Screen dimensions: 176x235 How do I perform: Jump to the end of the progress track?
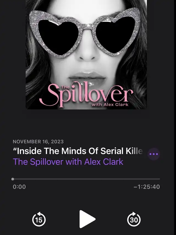(159, 179)
